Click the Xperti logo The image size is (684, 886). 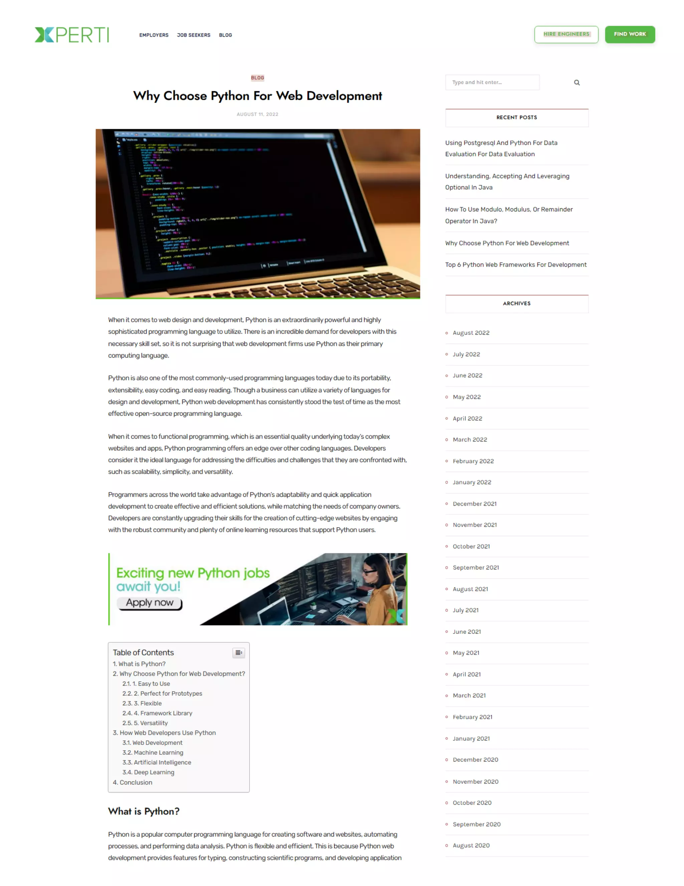[72, 35]
